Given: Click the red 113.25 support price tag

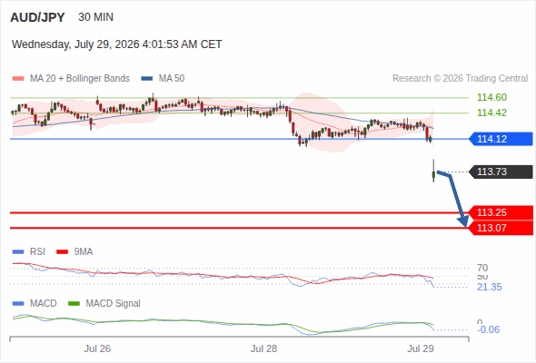Looking at the screenshot, I should [x=501, y=212].
